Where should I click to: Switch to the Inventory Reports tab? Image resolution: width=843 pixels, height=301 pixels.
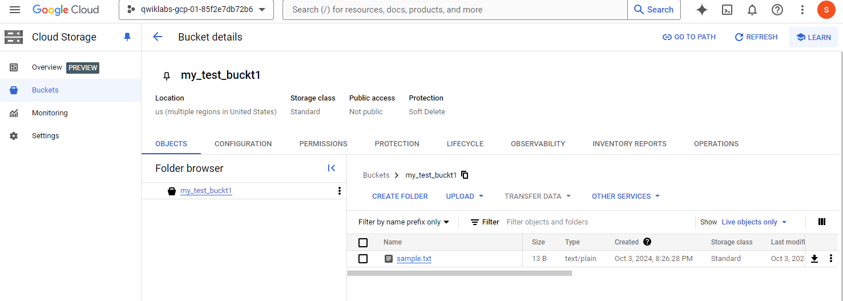(x=630, y=144)
